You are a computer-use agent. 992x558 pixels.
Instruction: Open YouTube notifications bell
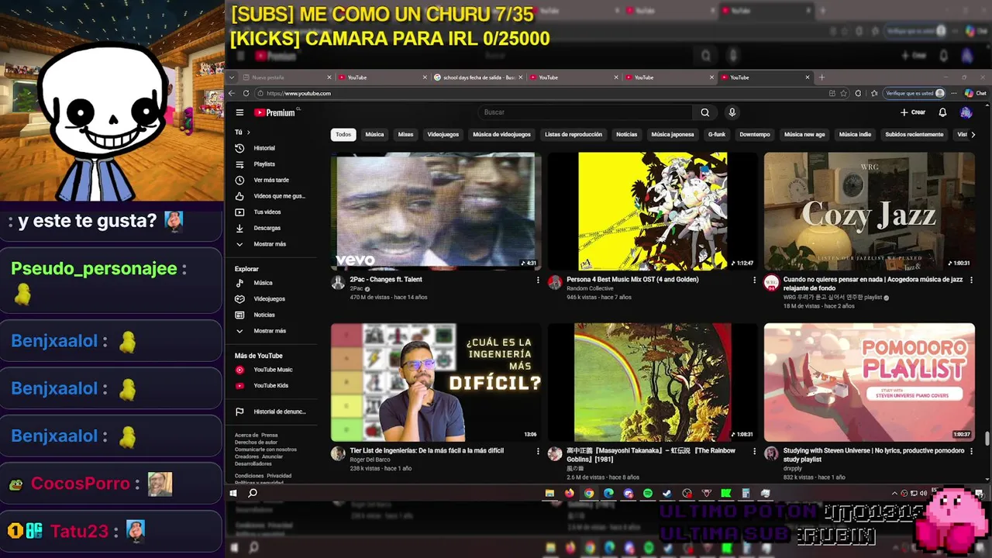pyautogui.click(x=942, y=112)
